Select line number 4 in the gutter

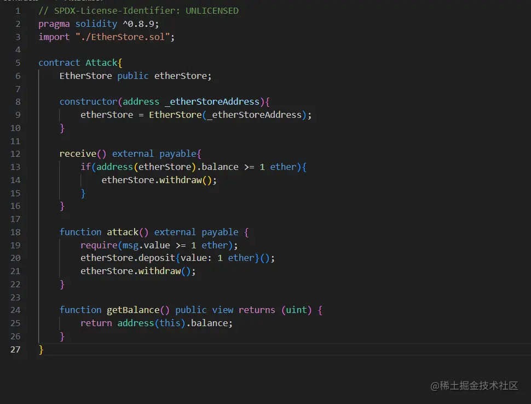point(18,50)
